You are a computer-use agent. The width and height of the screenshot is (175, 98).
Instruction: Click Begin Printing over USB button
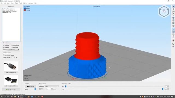[x=11, y=67]
